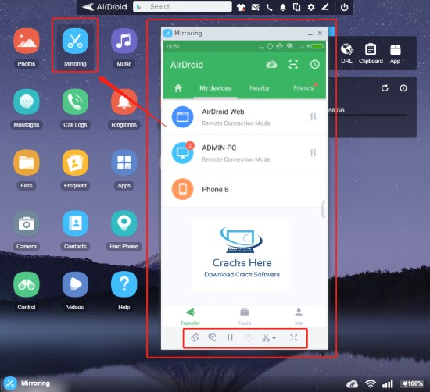
Task: Click the search field in the top bar
Action: (182, 6)
